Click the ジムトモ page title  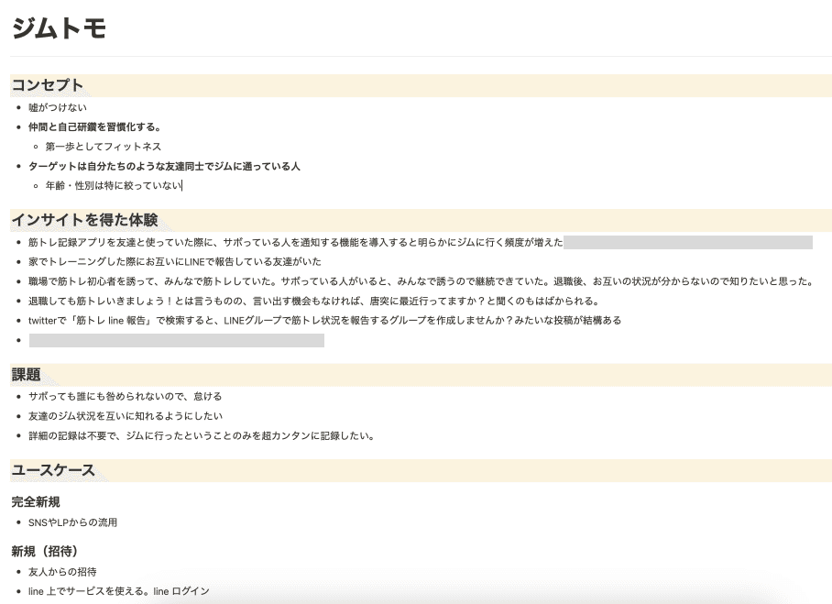[59, 28]
